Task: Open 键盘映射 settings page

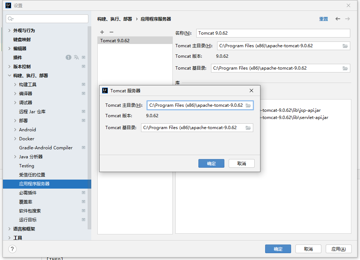Action: pos(22,39)
